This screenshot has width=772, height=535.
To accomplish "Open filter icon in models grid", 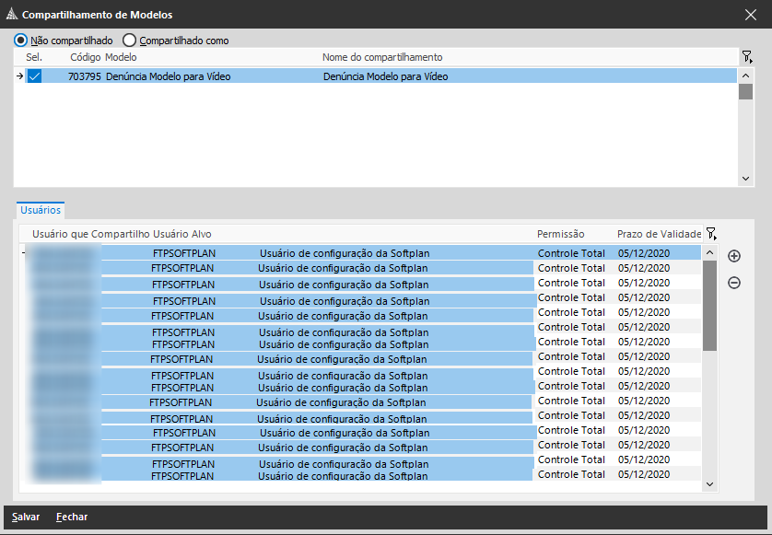I will pyautogui.click(x=746, y=57).
